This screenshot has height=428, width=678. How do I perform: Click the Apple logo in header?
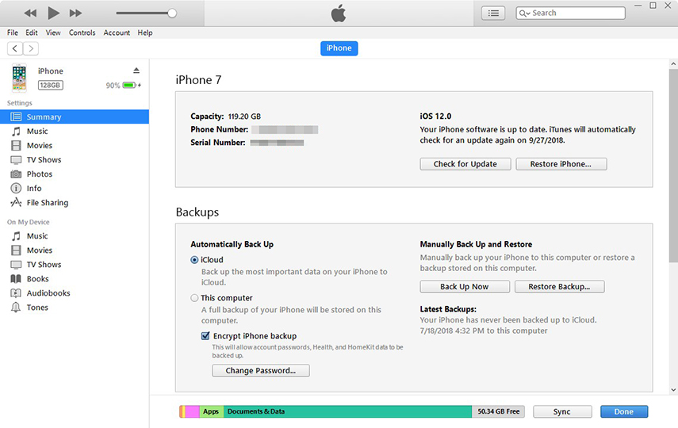click(339, 13)
